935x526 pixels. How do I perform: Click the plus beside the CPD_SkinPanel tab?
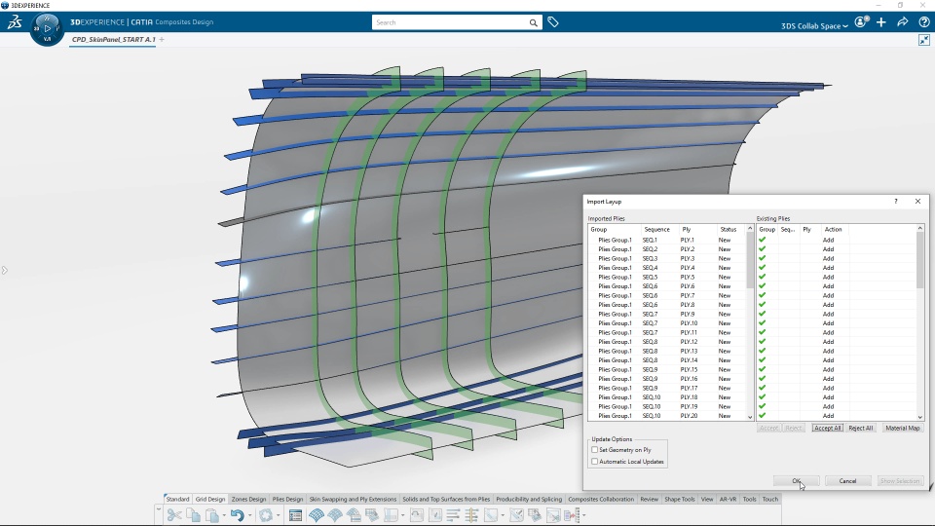tap(162, 39)
